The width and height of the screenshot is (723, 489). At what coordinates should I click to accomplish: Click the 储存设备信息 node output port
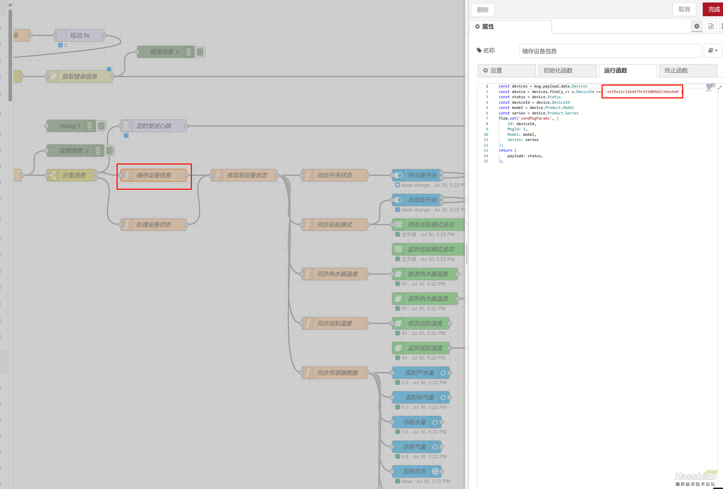[186, 175]
